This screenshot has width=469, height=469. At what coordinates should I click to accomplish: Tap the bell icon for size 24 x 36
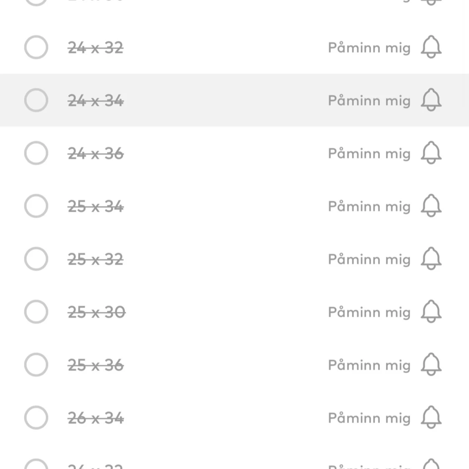(x=431, y=153)
